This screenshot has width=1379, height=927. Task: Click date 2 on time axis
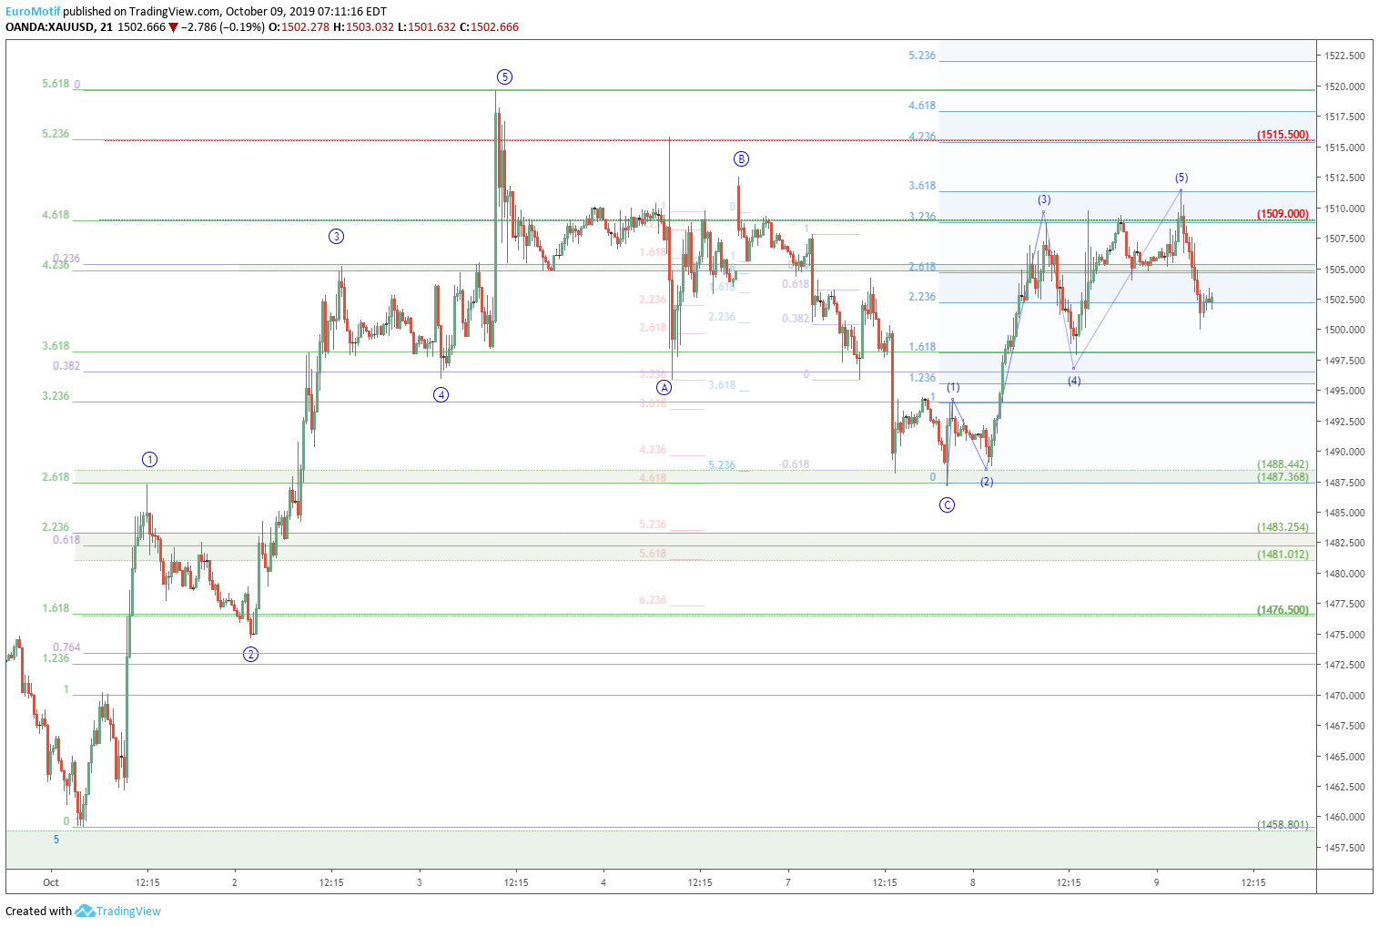(235, 882)
